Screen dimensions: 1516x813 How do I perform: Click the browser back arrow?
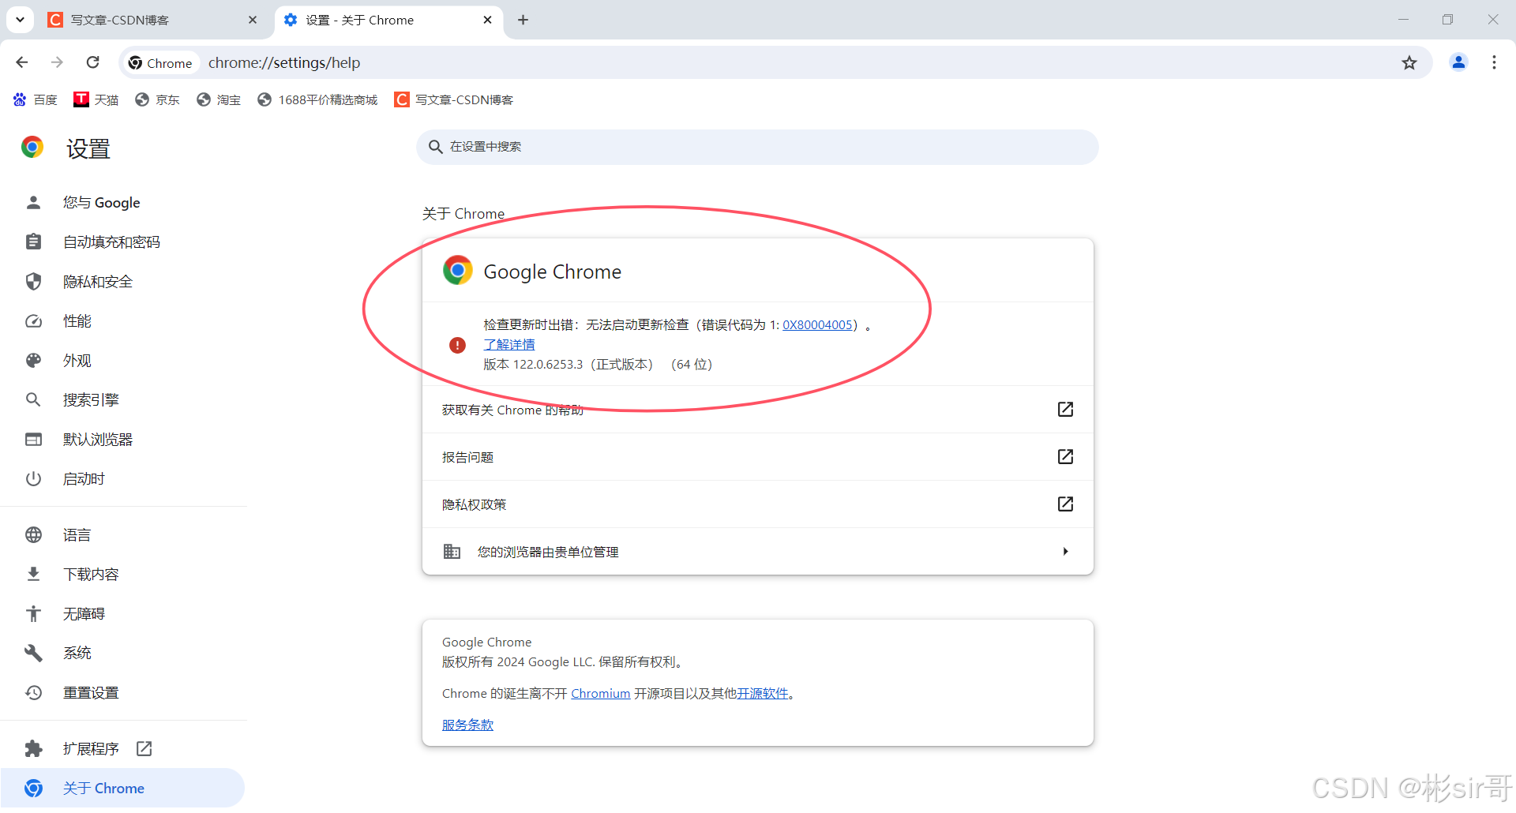point(22,62)
